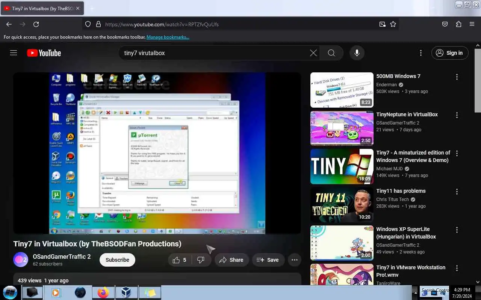Dislike this video
The height and width of the screenshot is (300, 481).
[x=201, y=260]
